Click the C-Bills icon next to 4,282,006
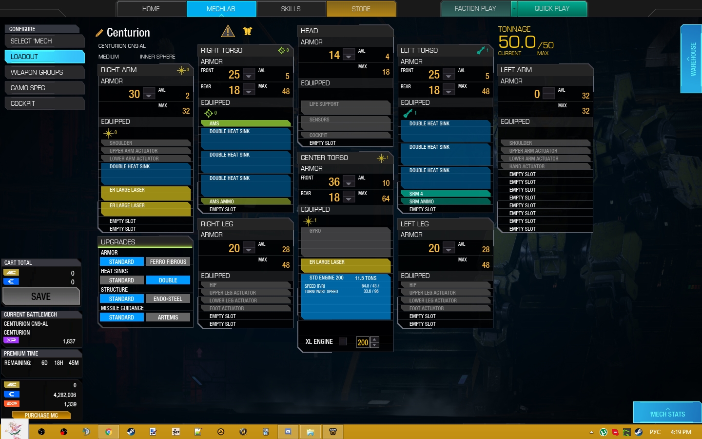 point(12,394)
